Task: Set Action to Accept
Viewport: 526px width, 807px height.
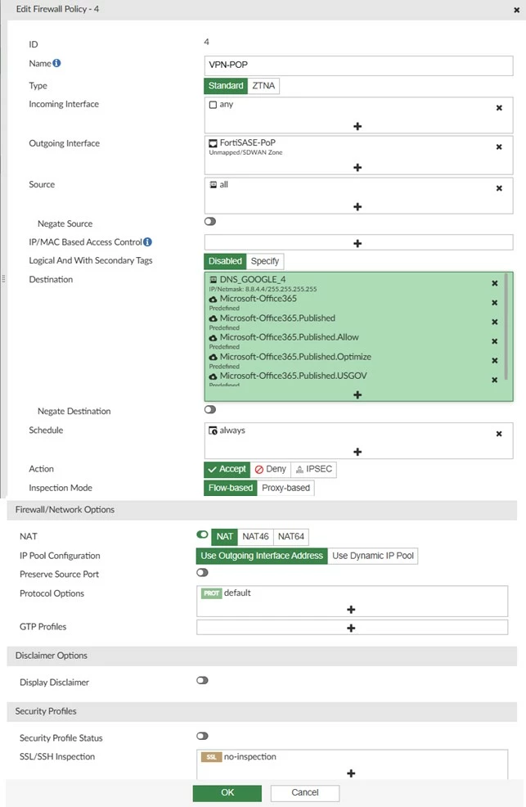Action: (x=227, y=469)
